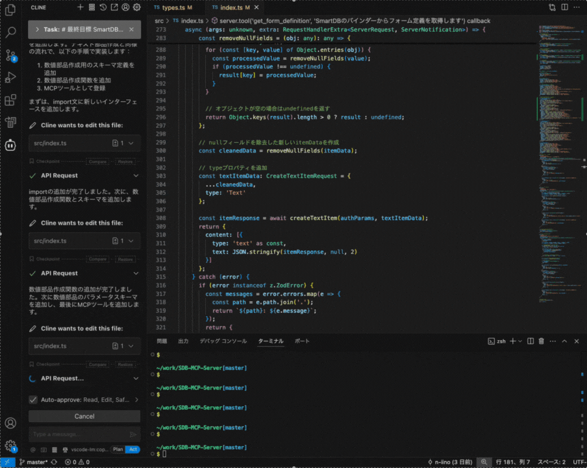Image resolution: width=587 pixels, height=468 pixels.
Task: Pop Cline out into an editor tab
Action: 114,7
